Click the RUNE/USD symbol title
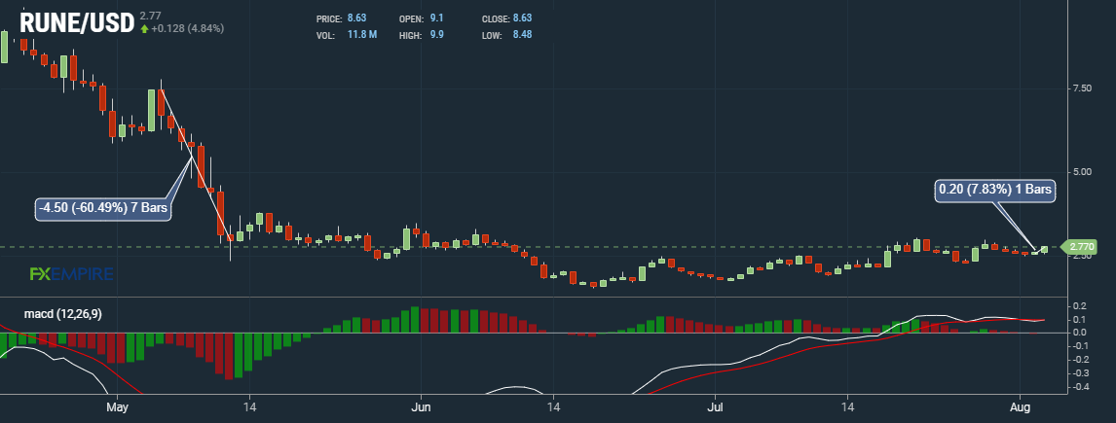The image size is (1116, 423). click(77, 22)
